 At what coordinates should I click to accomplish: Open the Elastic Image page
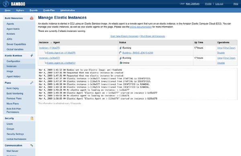(10, 71)
